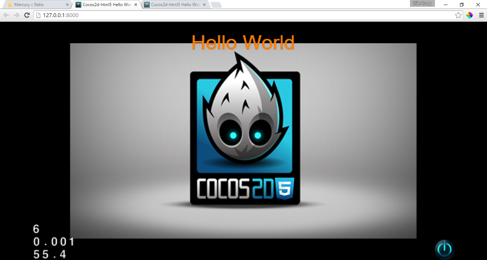Viewport: 487px width, 260px height.
Task: Click the 55.4 frame rate stat
Action: [50, 254]
